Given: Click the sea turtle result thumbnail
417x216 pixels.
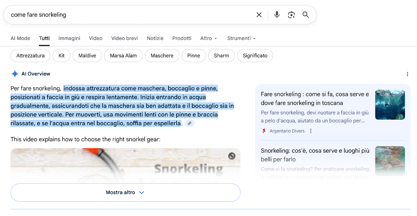Looking at the screenshot, I should pyautogui.click(x=390, y=161).
